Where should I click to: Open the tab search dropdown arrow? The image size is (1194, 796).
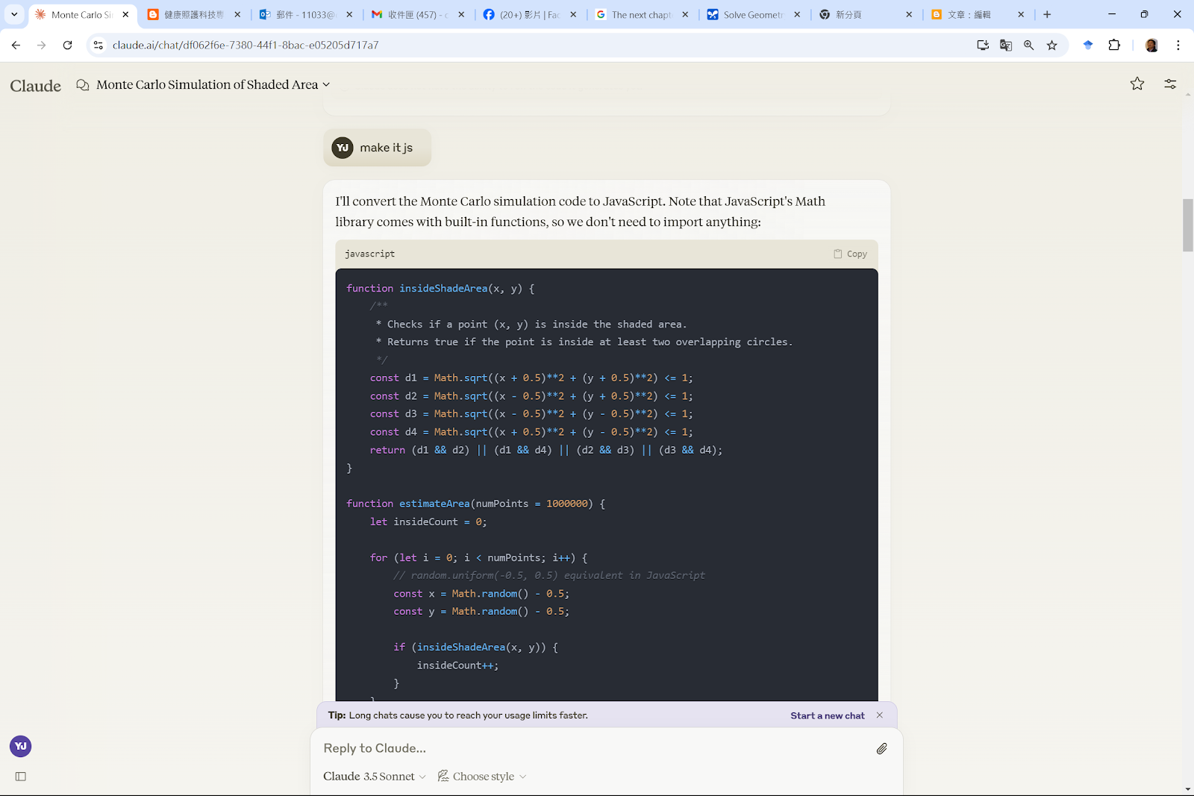pyautogui.click(x=14, y=14)
